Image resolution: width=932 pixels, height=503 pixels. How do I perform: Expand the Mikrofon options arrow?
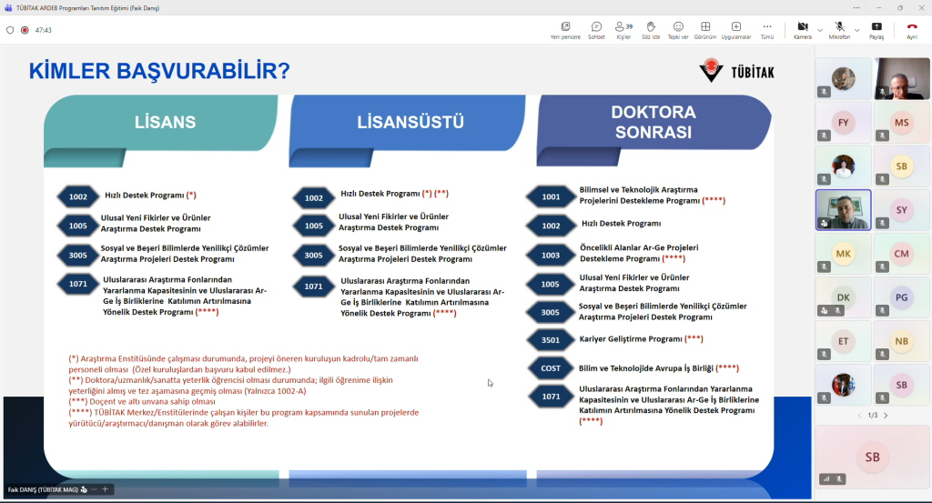point(857,30)
